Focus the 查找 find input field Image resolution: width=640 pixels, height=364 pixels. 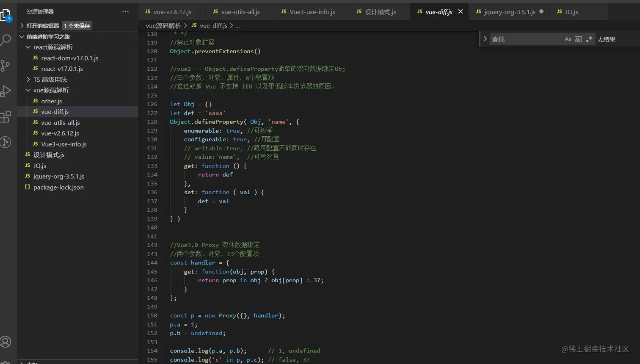(x=526, y=39)
